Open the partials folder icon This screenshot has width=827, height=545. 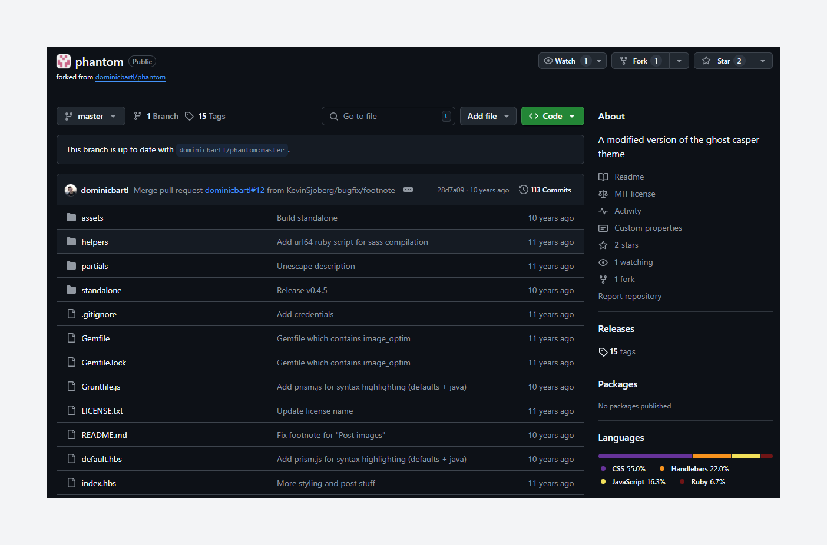(71, 266)
